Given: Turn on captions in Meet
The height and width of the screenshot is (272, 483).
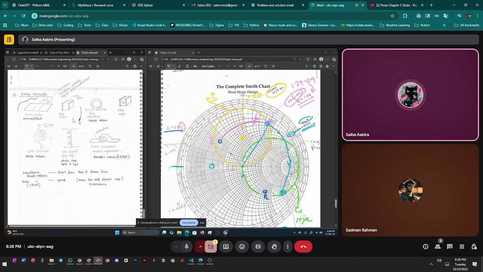Looking at the screenshot, I should pyautogui.click(x=258, y=247).
